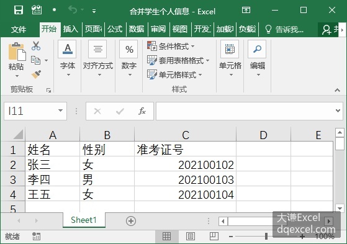Open 条件格式 menu
This screenshot has width=347, height=244.
(171, 47)
